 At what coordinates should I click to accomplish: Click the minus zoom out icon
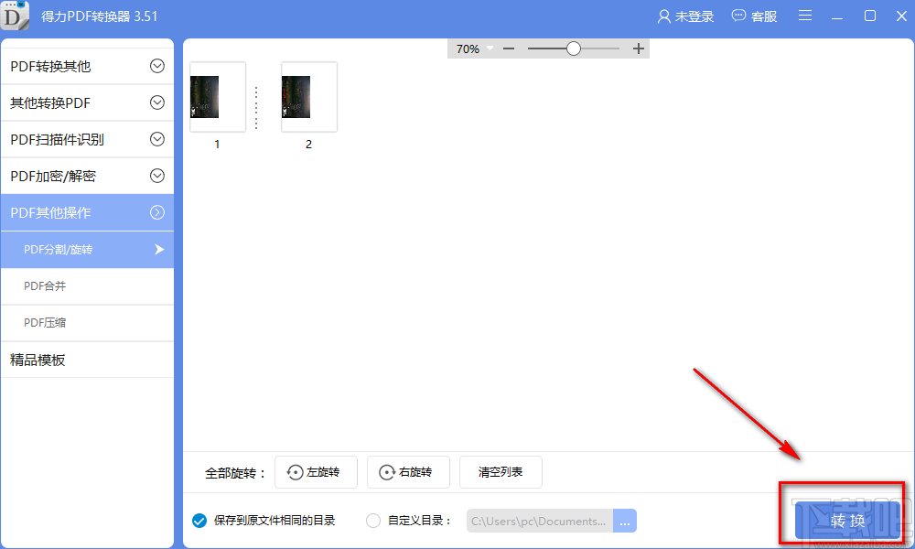(x=509, y=49)
